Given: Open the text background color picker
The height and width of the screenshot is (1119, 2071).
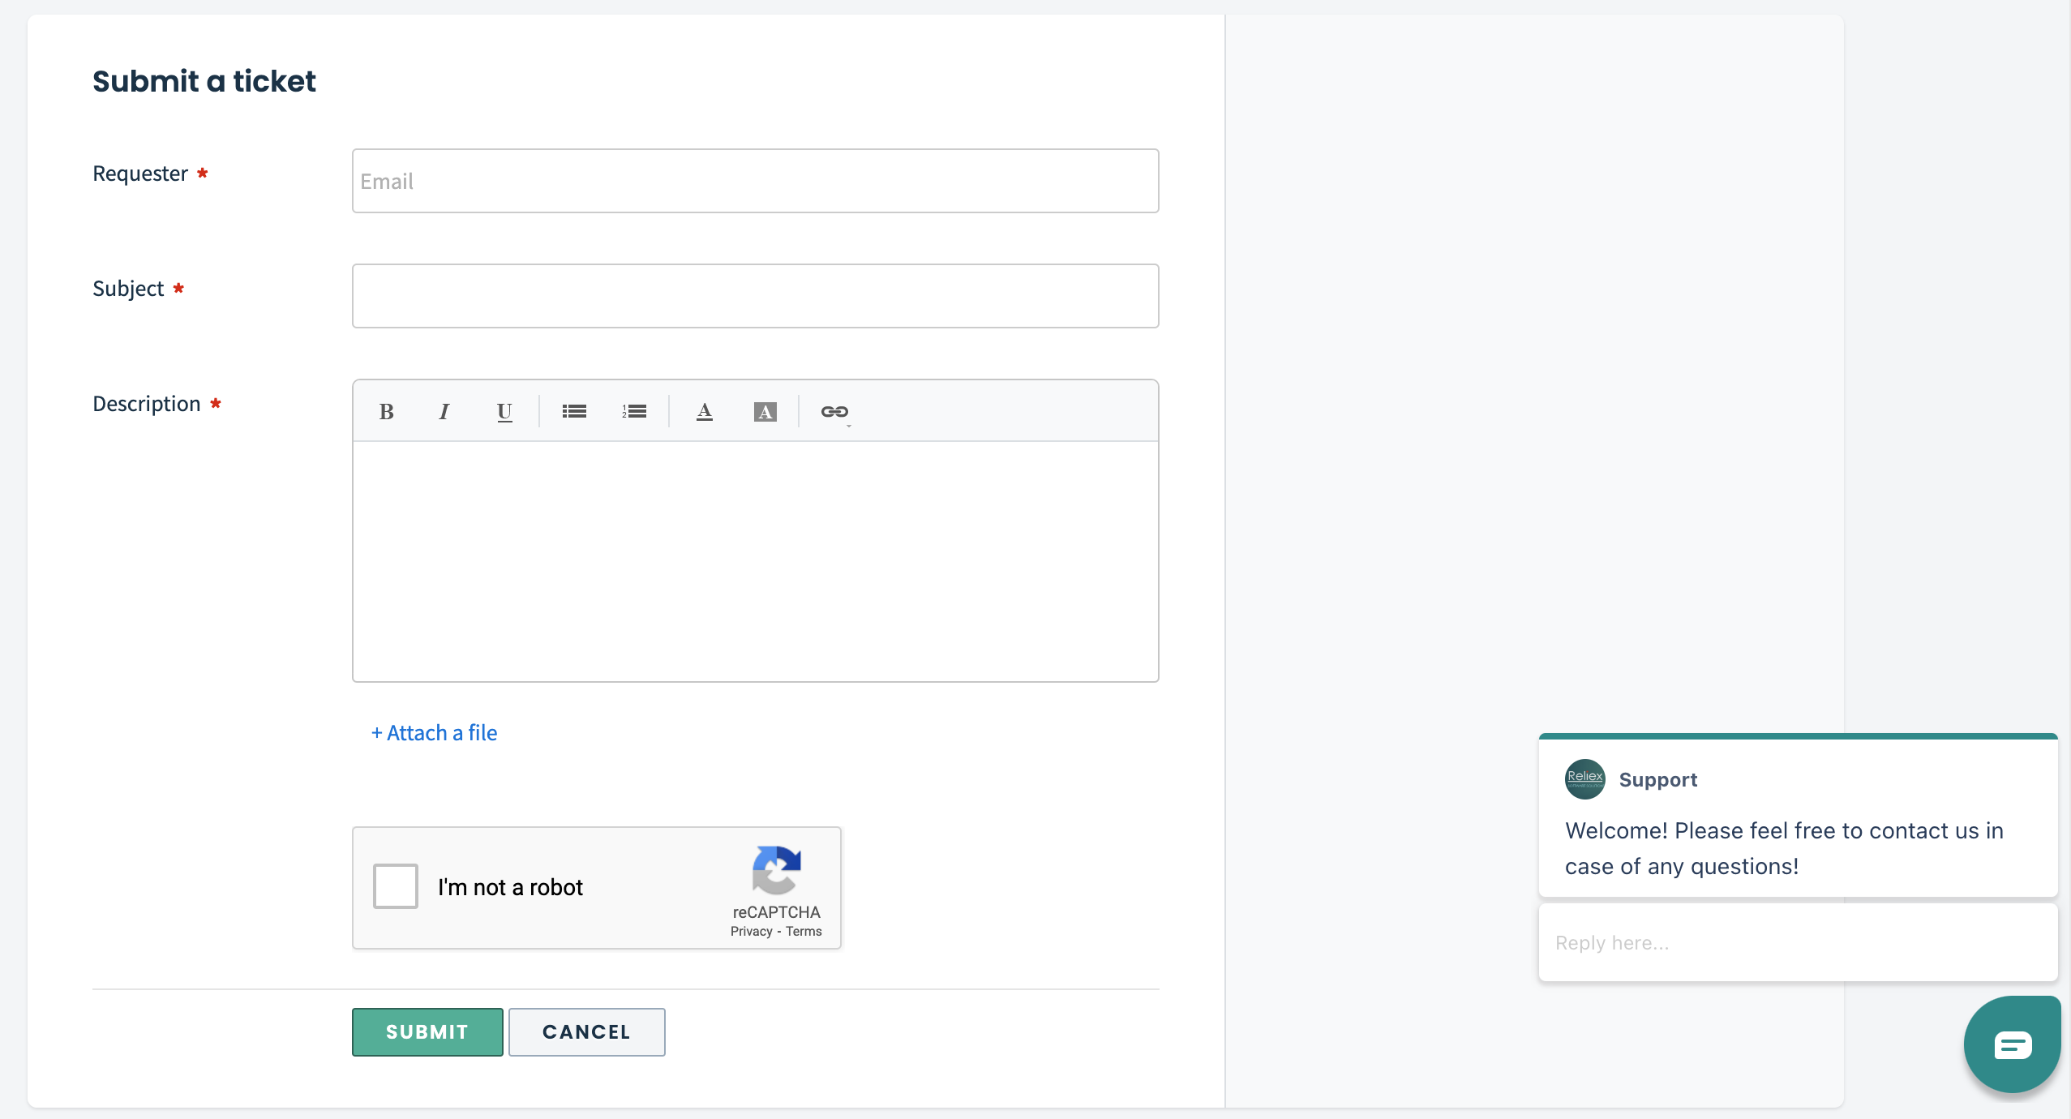Looking at the screenshot, I should pyautogui.click(x=765, y=412).
